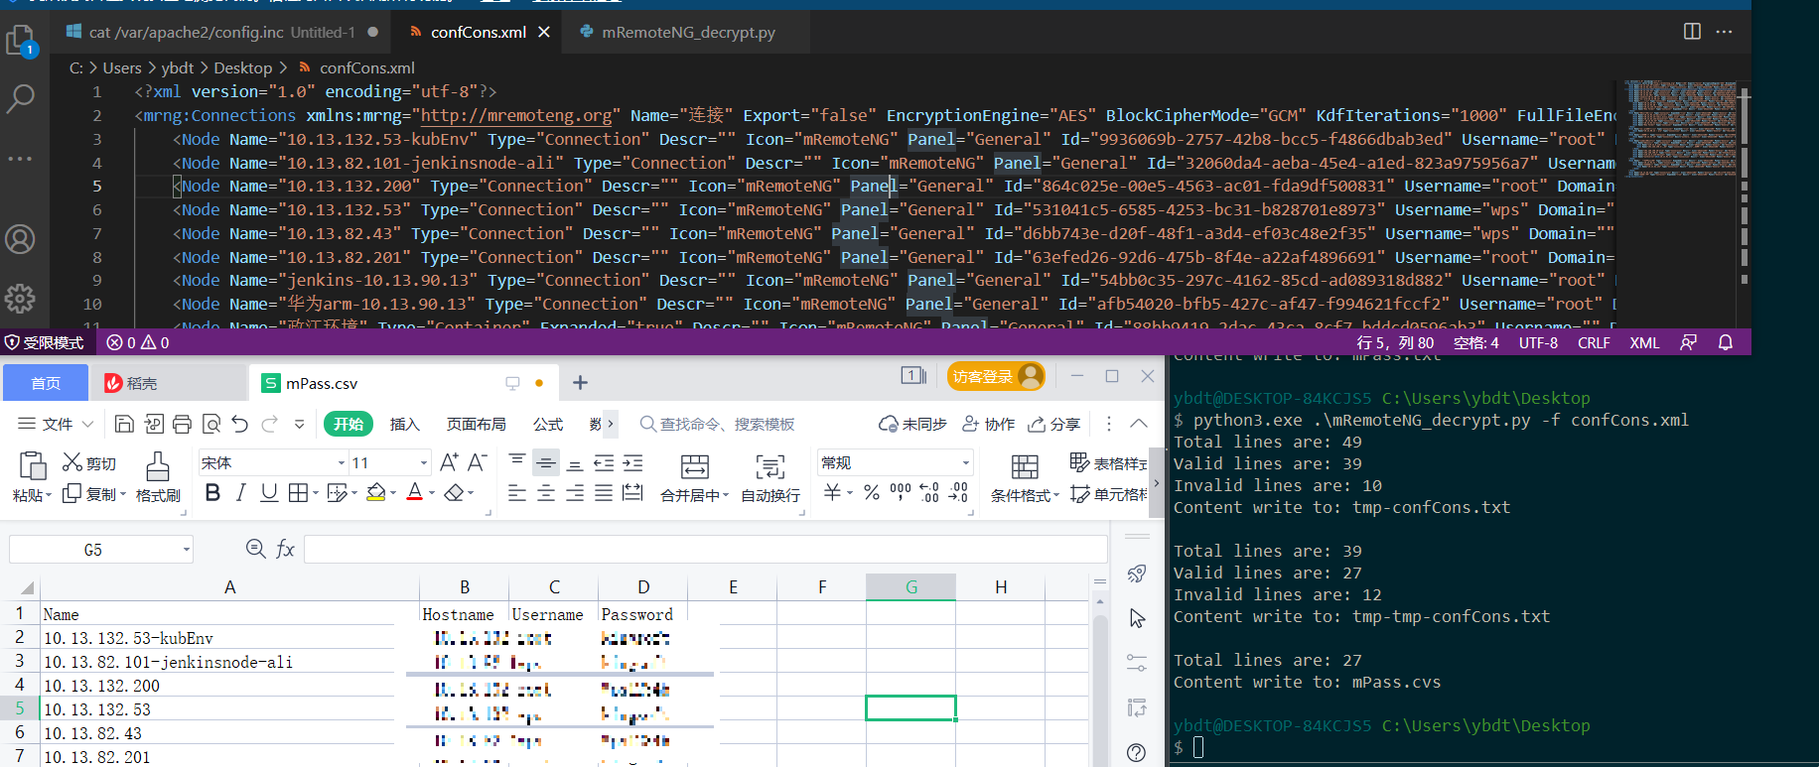Screen dimensions: 1819x767
Task: Increase font size with A+ icon
Action: (x=449, y=462)
